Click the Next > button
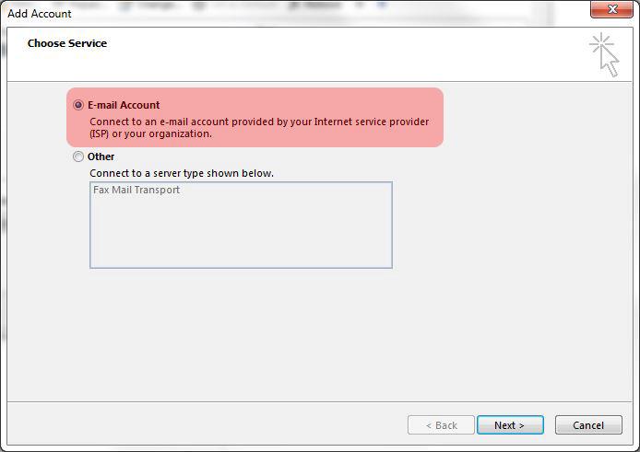The image size is (640, 452). coord(510,425)
